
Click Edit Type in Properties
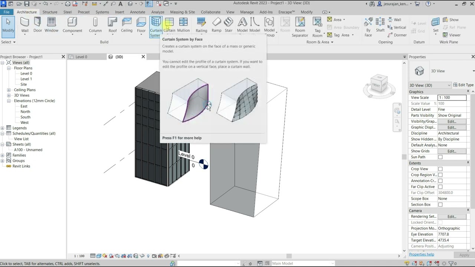[463, 85]
